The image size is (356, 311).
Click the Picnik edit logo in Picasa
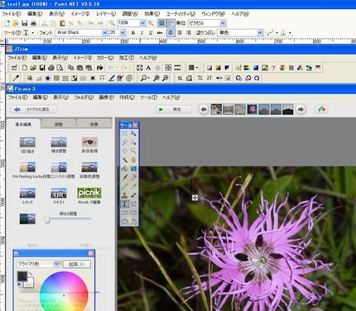[89, 193]
